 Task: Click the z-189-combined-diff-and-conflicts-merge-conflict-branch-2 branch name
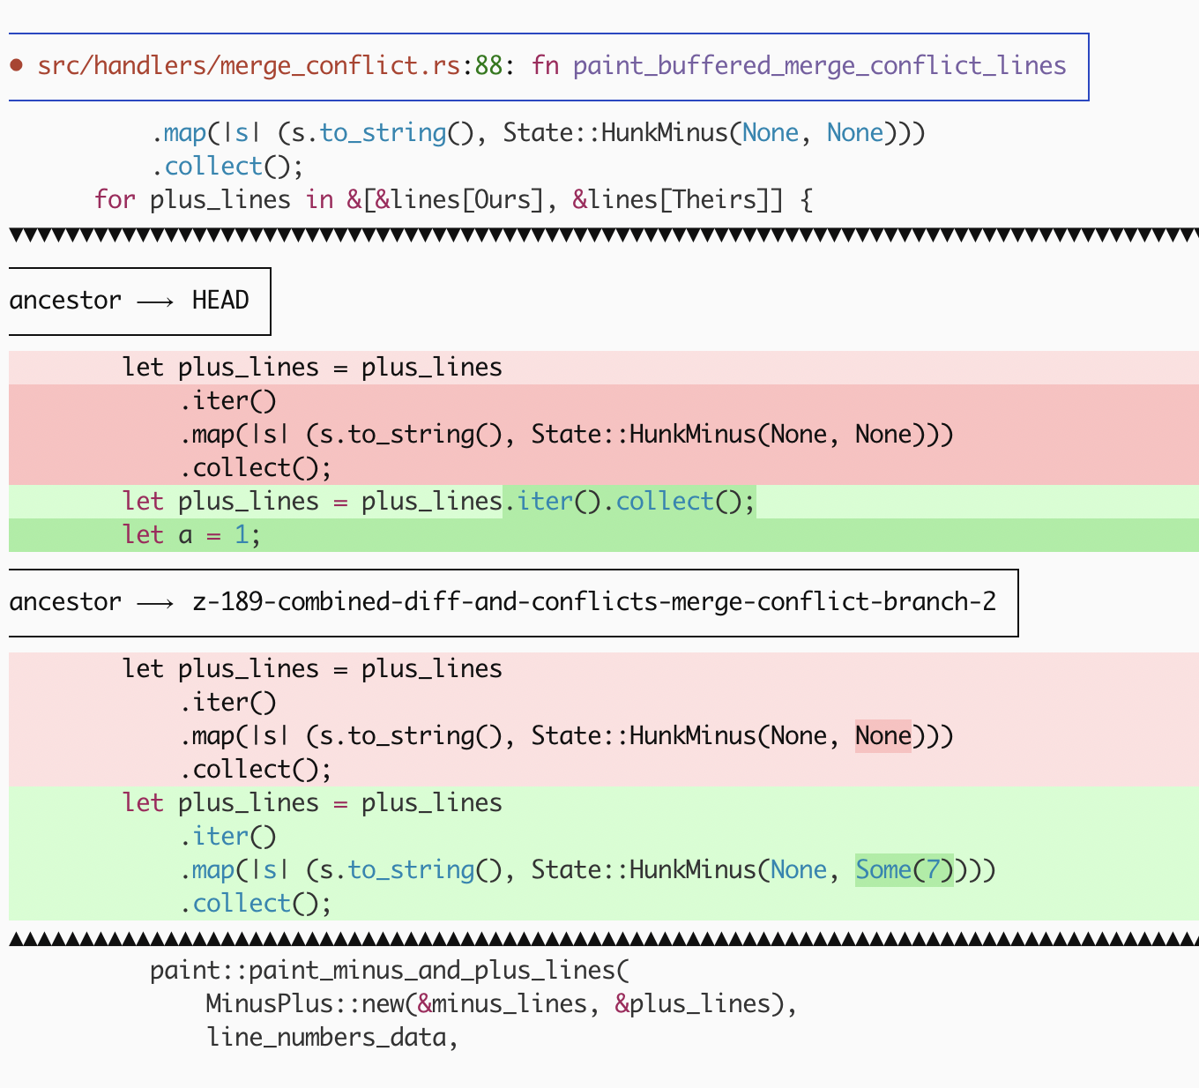click(593, 602)
